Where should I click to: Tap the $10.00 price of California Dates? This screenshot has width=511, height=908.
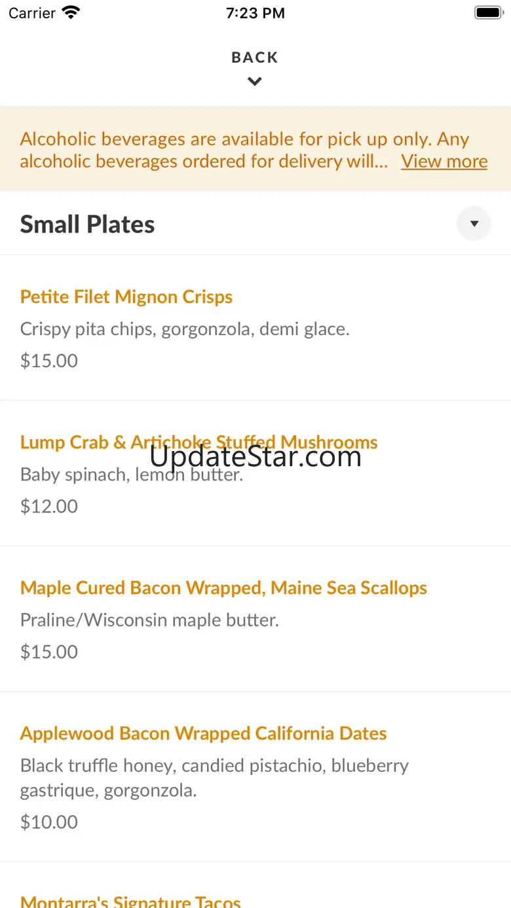pyautogui.click(x=49, y=822)
